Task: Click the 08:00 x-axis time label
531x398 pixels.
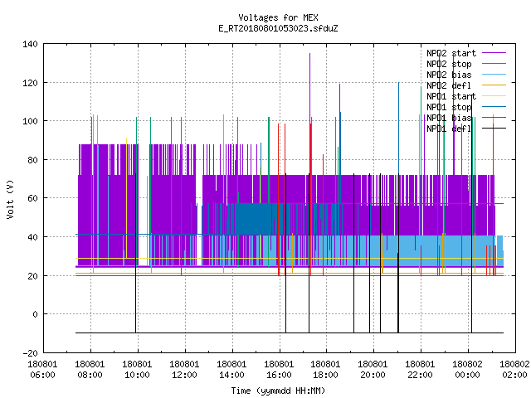Action: (x=90, y=375)
